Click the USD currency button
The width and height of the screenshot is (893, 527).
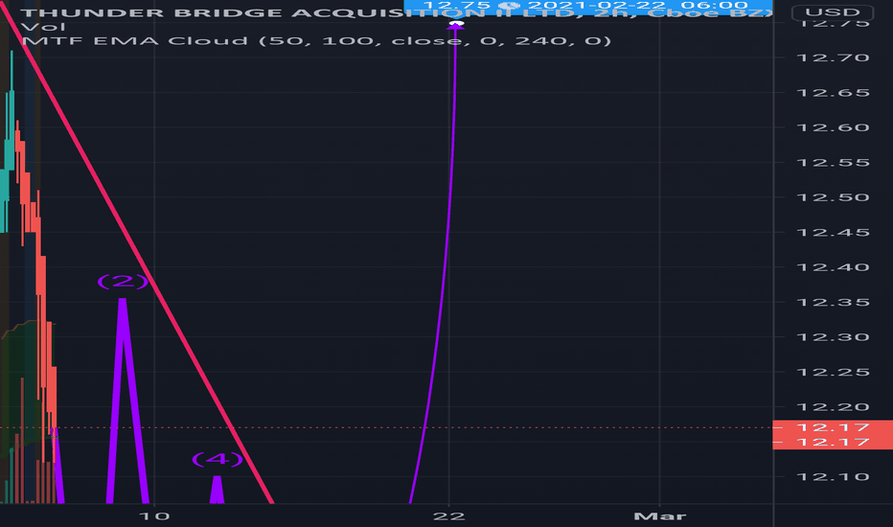pyautogui.click(x=832, y=11)
